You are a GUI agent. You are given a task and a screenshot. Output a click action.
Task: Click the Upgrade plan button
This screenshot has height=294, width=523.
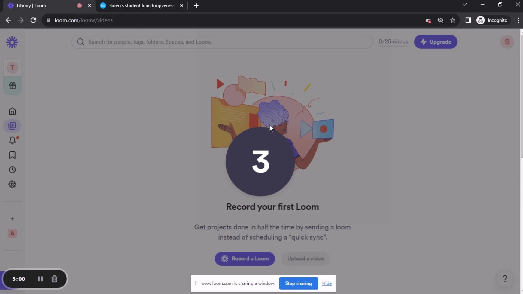(436, 42)
